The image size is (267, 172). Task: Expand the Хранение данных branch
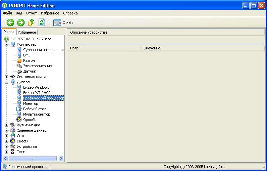pyautogui.click(x=6, y=130)
